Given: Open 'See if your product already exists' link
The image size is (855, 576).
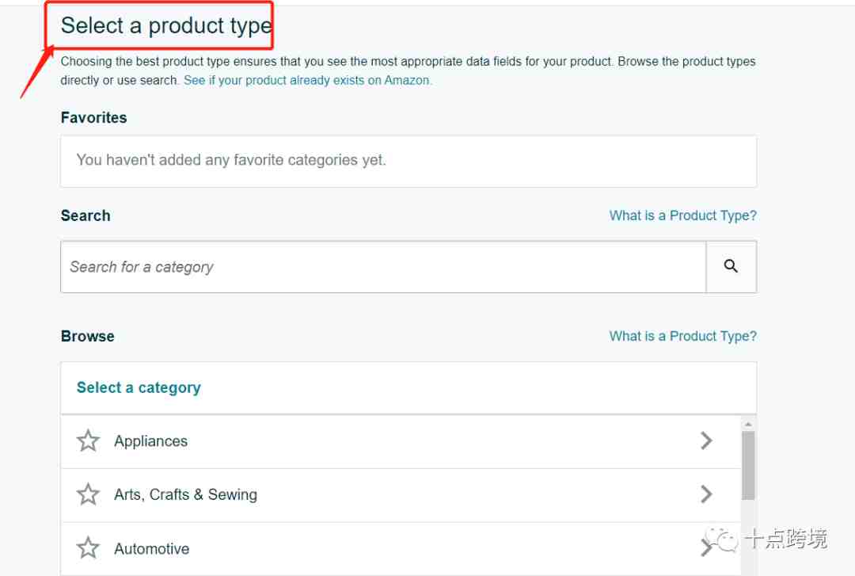Looking at the screenshot, I should [307, 80].
